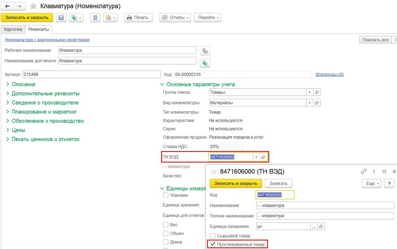
Task: Click the icon beside Наименование для печати field
Action: point(205,63)
